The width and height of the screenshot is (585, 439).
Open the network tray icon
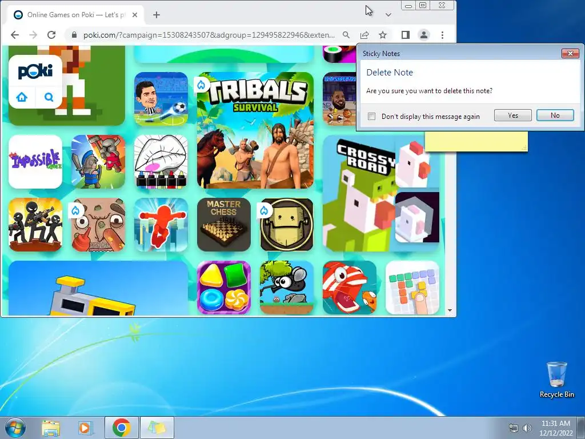point(514,428)
